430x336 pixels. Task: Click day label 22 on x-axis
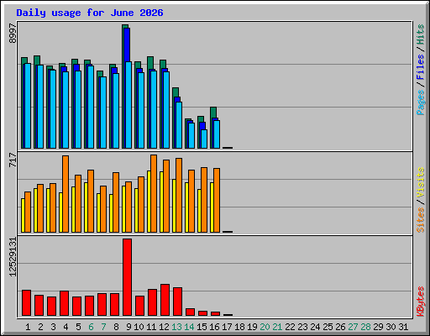(x=290, y=327)
